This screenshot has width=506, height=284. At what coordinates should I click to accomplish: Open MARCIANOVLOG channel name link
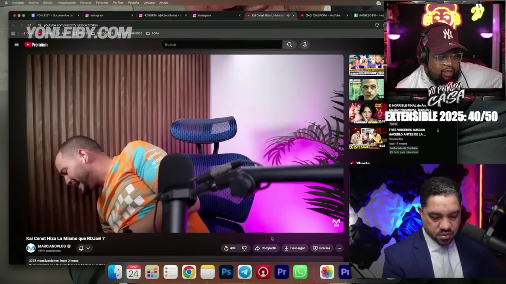52,246
